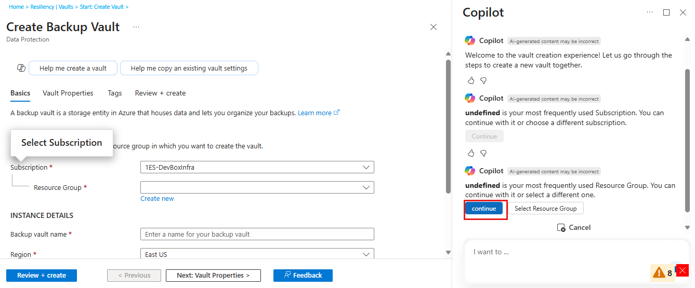Open the ellipsis menu next to Create Backup Vault

click(x=136, y=27)
